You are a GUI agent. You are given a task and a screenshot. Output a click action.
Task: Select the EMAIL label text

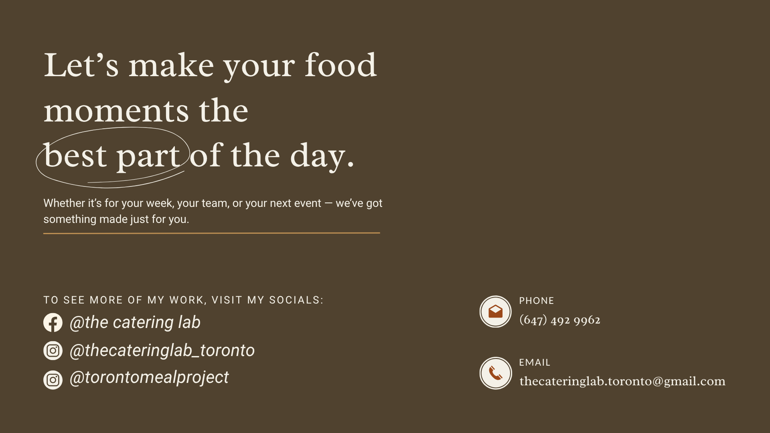click(x=535, y=362)
